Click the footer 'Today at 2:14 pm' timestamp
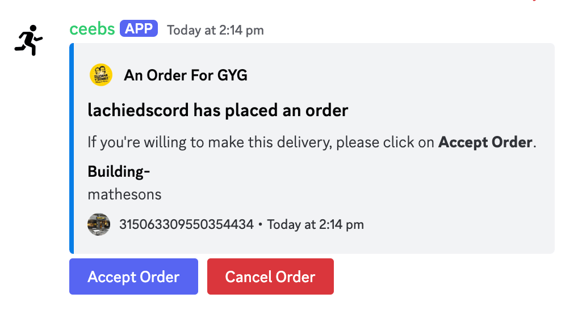 315,224
